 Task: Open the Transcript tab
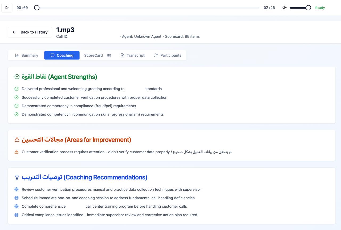point(132,55)
